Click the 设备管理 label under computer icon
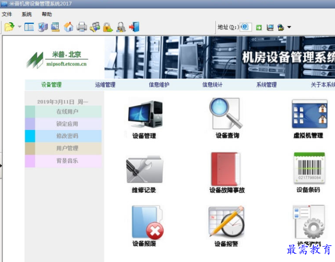The height and width of the screenshot is (262, 335). (x=144, y=136)
